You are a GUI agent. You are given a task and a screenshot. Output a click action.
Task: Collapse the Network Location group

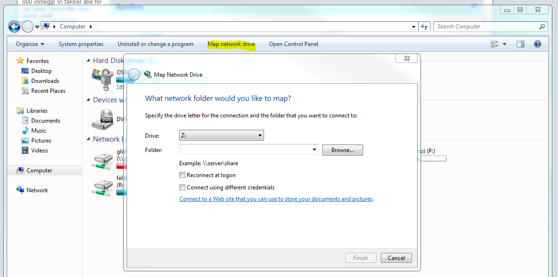click(x=89, y=139)
